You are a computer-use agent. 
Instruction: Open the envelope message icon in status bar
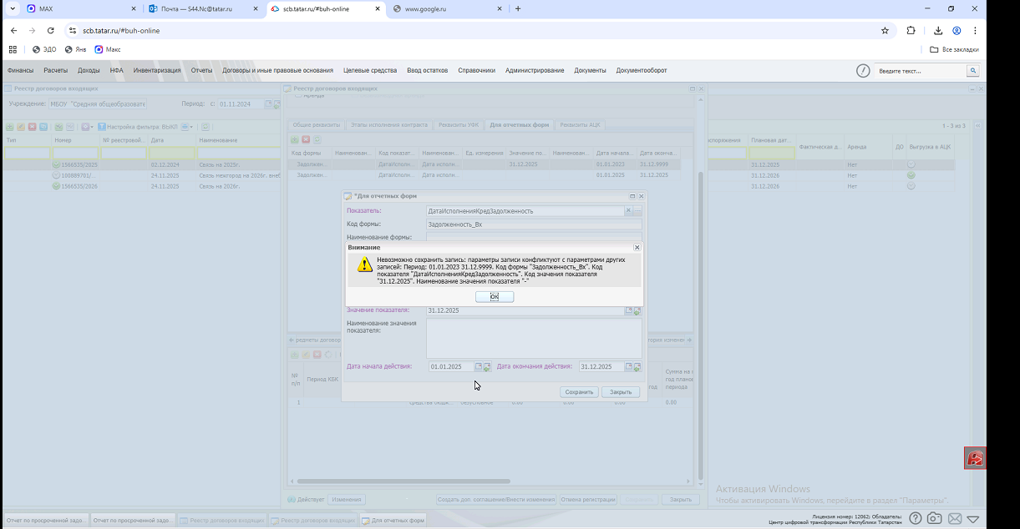click(954, 519)
